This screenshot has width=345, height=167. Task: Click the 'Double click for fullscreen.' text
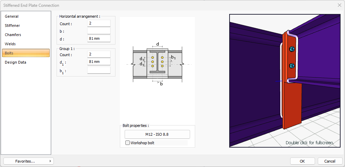[x=310, y=143]
